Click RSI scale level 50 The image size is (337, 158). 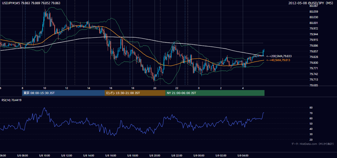[311, 124]
